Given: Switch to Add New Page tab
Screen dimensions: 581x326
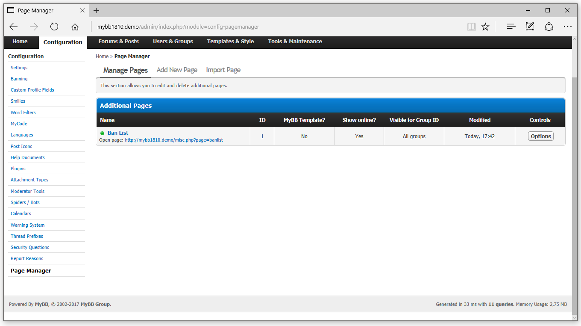Looking at the screenshot, I should click(x=177, y=70).
